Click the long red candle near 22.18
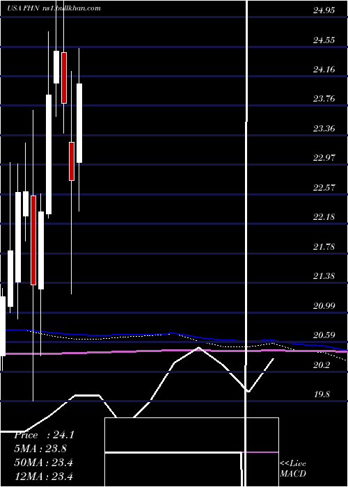The width and height of the screenshot is (348, 487). pyautogui.click(x=33, y=240)
